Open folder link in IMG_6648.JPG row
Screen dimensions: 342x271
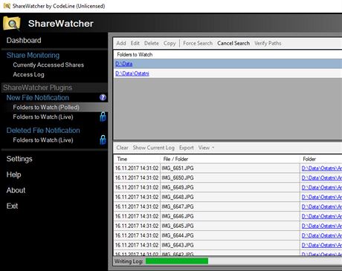(322, 197)
